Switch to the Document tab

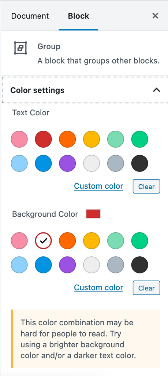(x=30, y=16)
